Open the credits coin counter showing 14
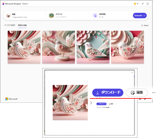Viewport: 160px width, 138px height. [136, 4]
